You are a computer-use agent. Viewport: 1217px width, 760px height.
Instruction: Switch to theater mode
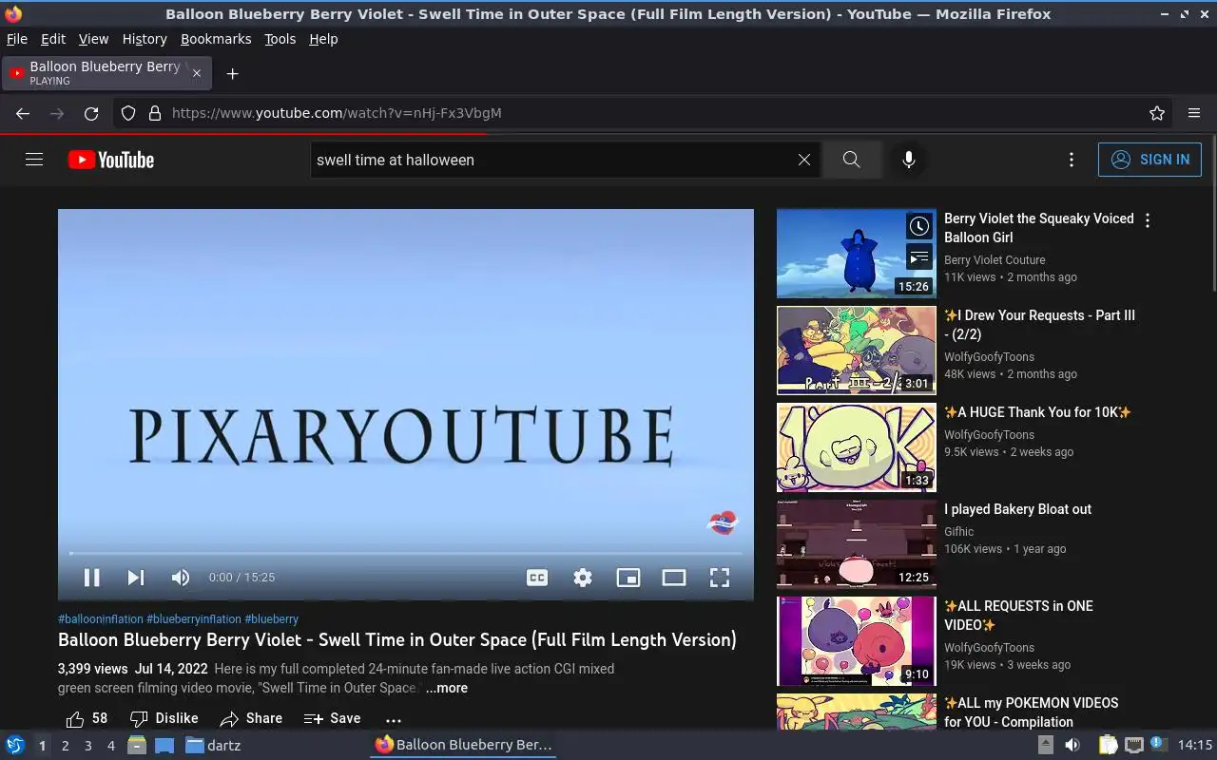(674, 577)
